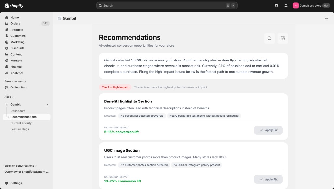The image size is (334, 189).
Task: Click 'No customer photos section detected' tag
Action: point(144,165)
